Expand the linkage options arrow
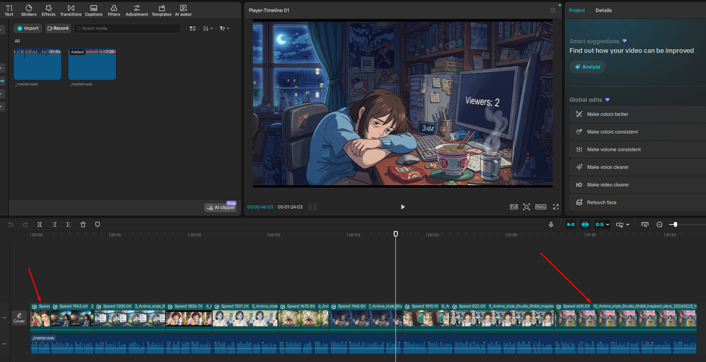 [x=608, y=224]
